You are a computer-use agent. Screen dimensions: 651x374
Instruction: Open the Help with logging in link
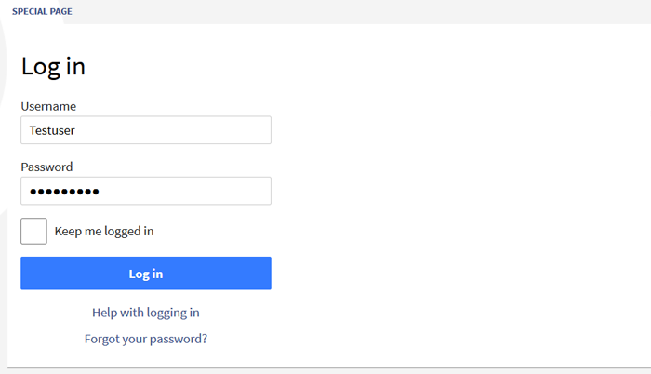146,313
